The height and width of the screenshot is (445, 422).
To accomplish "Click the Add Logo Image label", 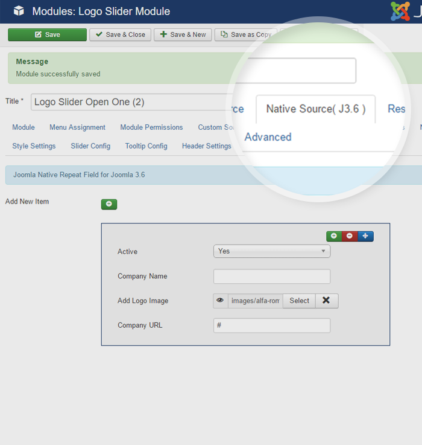I will 143,301.
